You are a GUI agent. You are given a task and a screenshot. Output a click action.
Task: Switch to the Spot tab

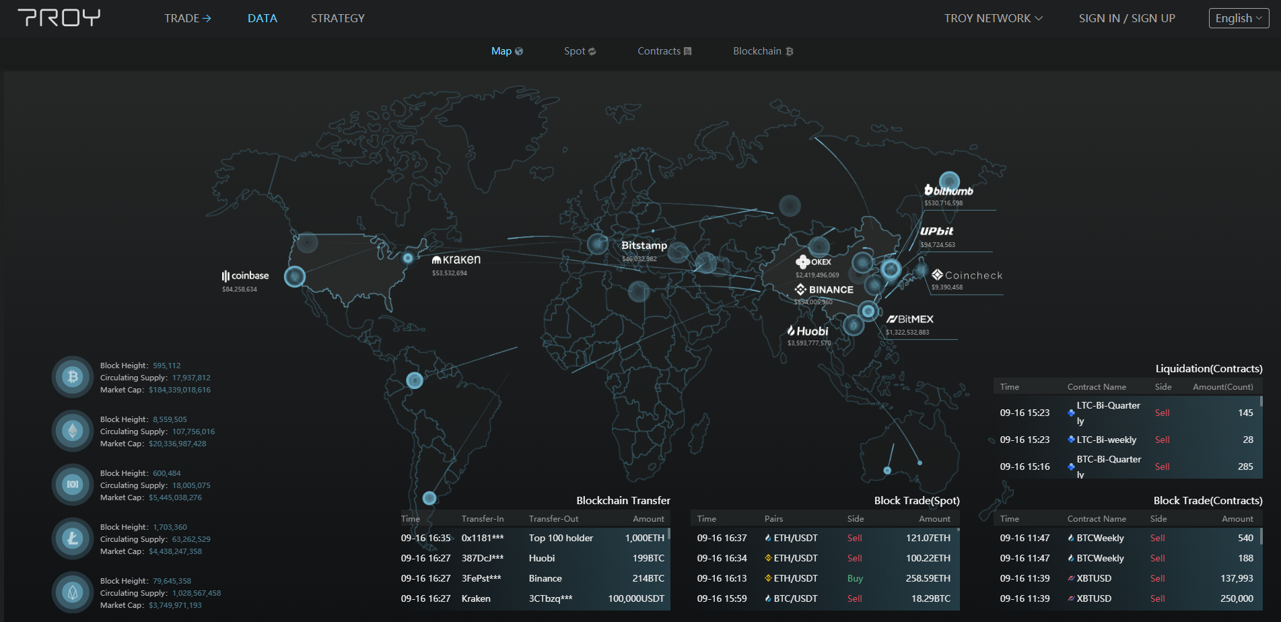(580, 51)
